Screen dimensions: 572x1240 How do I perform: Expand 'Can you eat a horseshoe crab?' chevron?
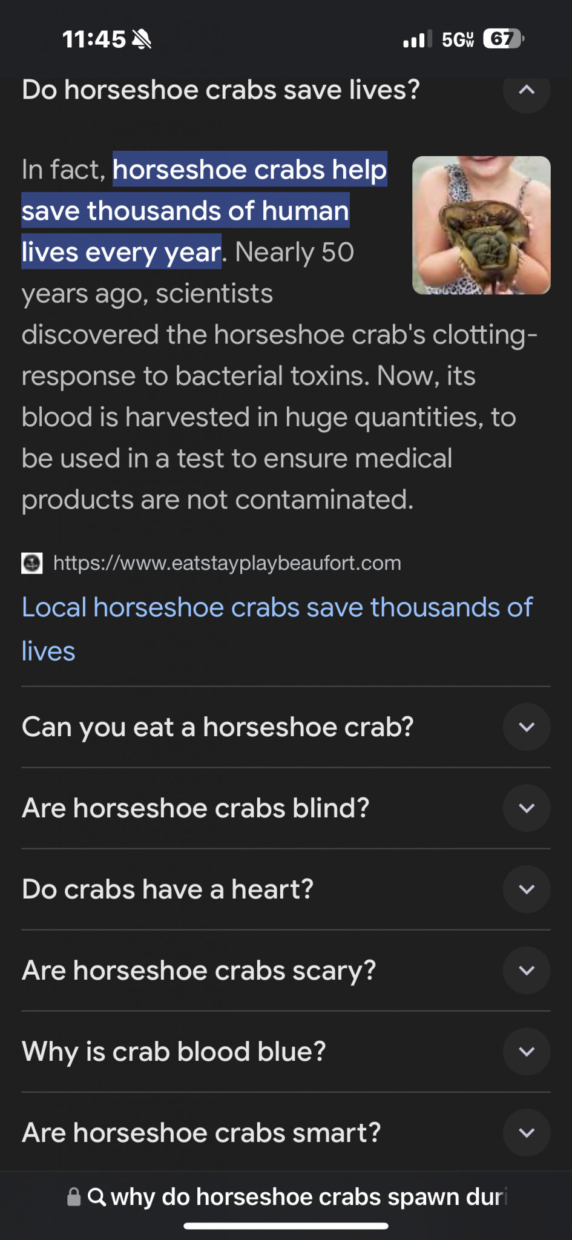click(x=526, y=727)
